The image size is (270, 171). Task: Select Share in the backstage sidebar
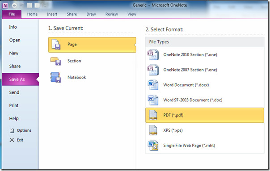15,66
